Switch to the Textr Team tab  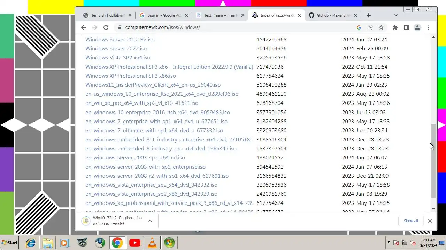click(220, 15)
